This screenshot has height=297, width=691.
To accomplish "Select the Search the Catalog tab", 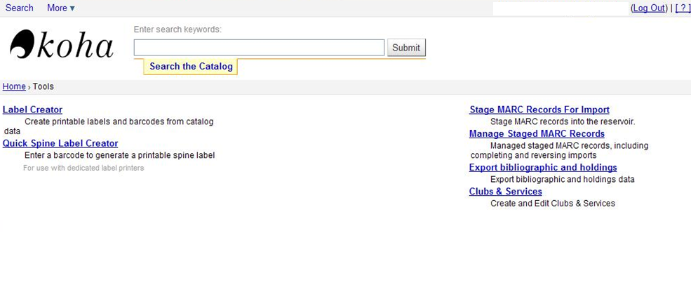I will coord(191,67).
